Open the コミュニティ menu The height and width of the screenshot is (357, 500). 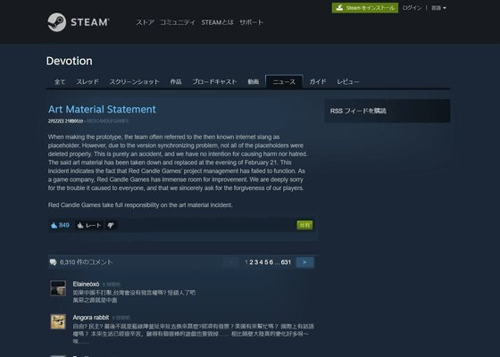178,22
